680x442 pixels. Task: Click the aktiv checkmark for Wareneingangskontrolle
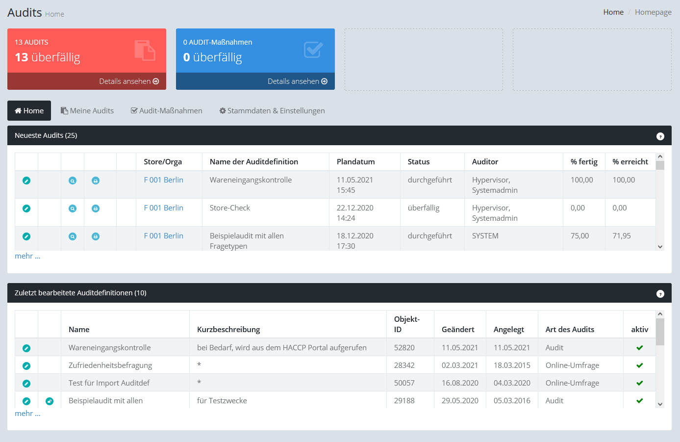click(x=639, y=348)
